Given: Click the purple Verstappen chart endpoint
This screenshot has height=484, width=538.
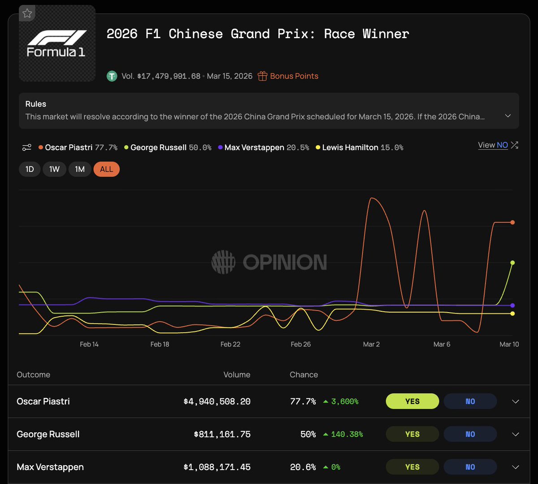Looking at the screenshot, I should pyautogui.click(x=512, y=305).
